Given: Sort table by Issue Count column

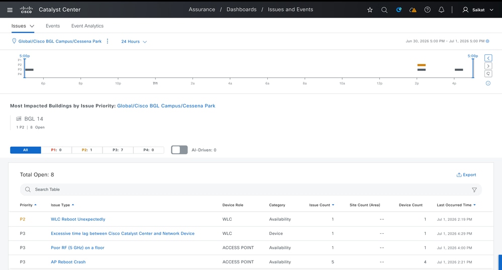Looking at the screenshot, I should [322, 205].
